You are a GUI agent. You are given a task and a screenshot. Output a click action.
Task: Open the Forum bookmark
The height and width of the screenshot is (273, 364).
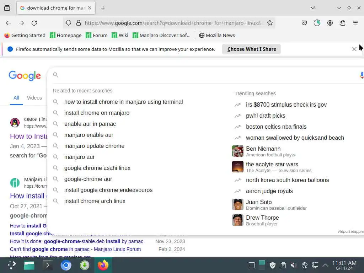click(97, 35)
